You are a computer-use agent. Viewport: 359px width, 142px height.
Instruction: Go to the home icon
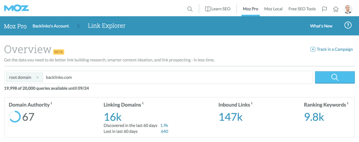[336, 9]
